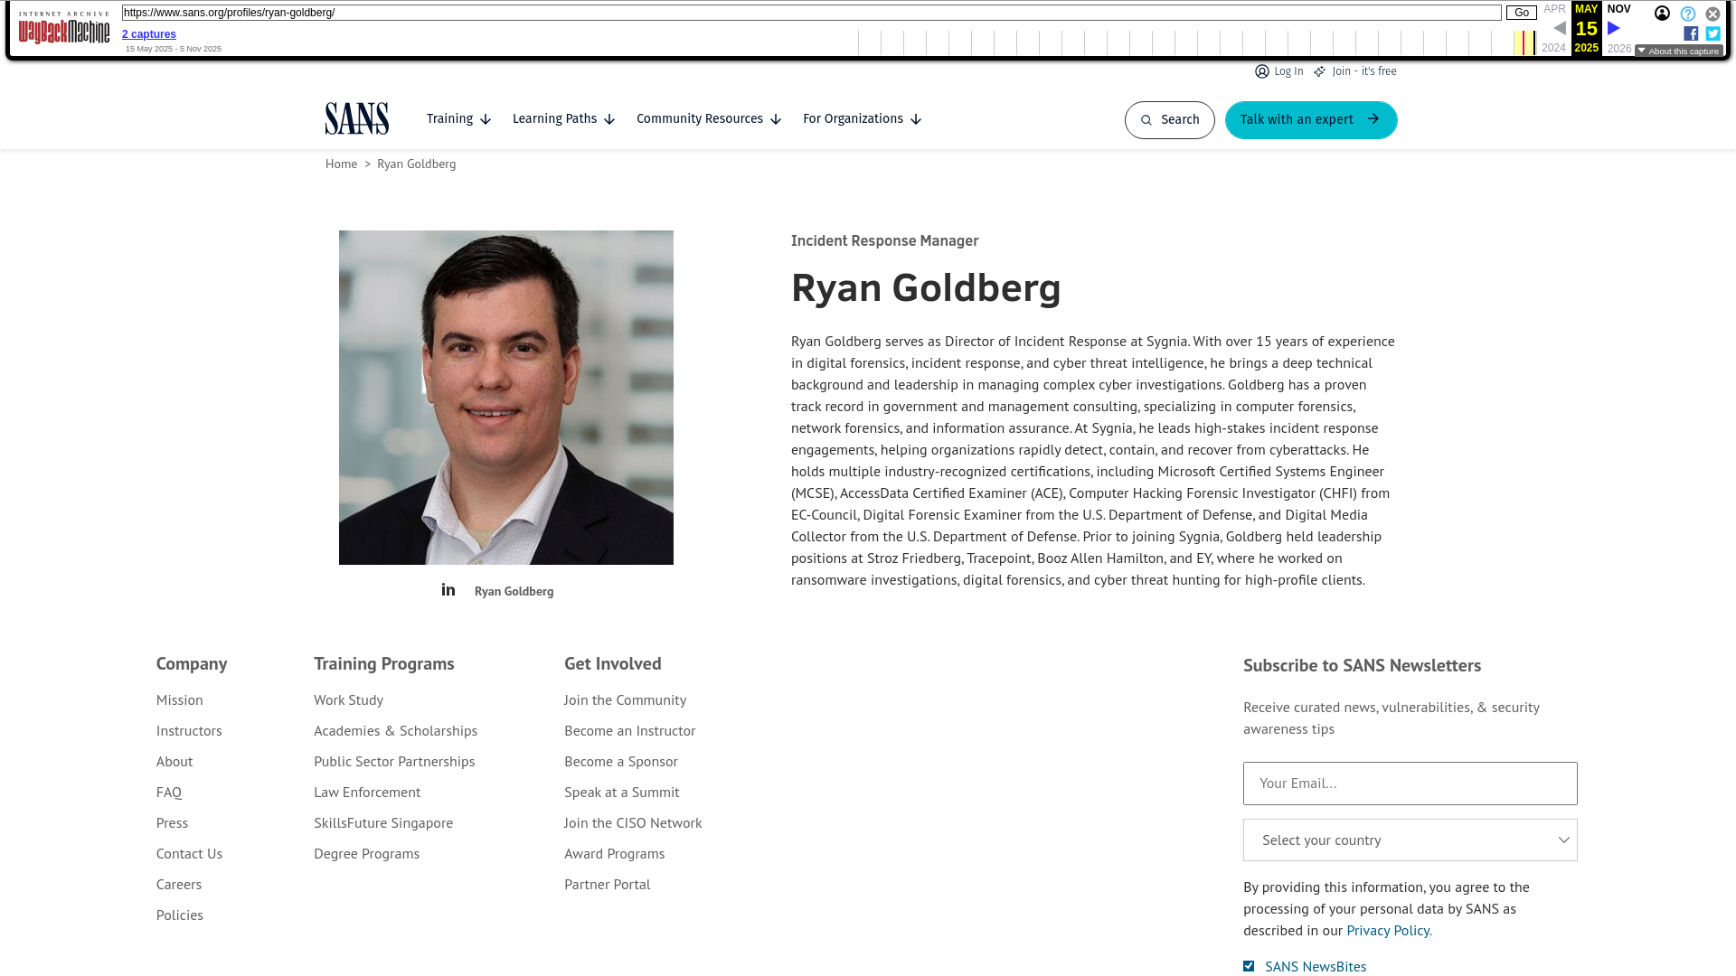Click the SANS logo
This screenshot has height=976, width=1736.
pos(356,117)
